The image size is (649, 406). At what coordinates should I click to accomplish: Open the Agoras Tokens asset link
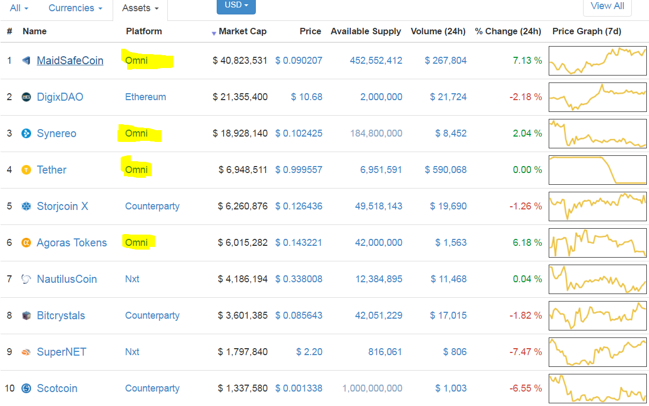point(72,243)
